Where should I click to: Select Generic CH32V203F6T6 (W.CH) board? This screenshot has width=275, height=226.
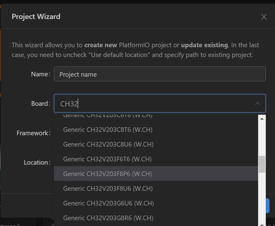click(107, 159)
